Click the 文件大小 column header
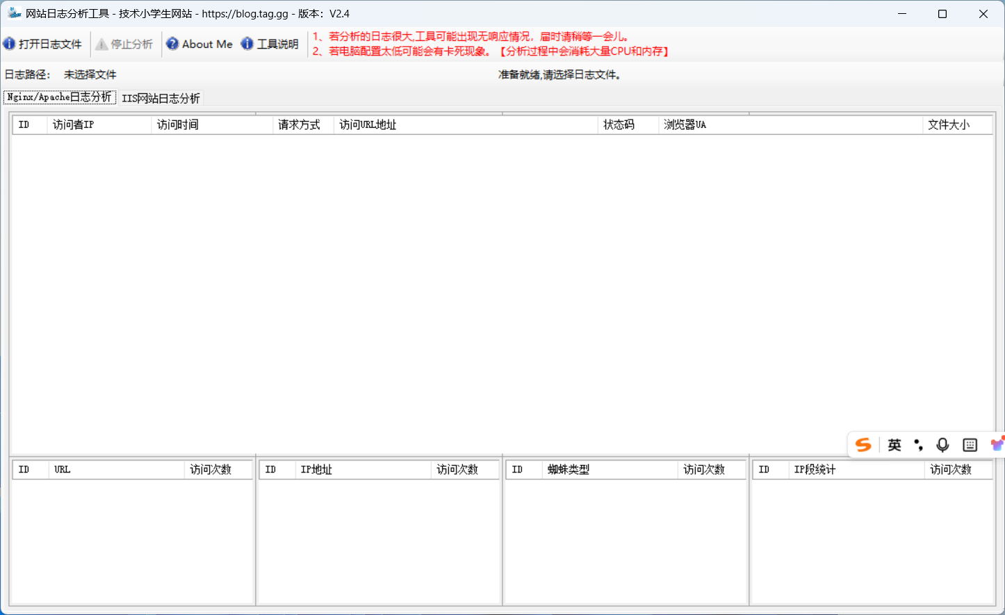Screen dimensions: 1005x615 (x=956, y=125)
